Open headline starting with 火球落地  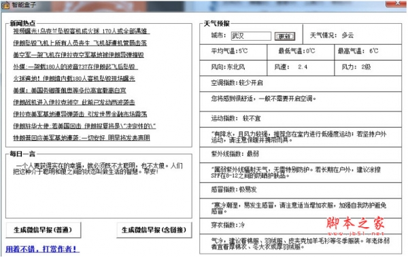(74, 78)
